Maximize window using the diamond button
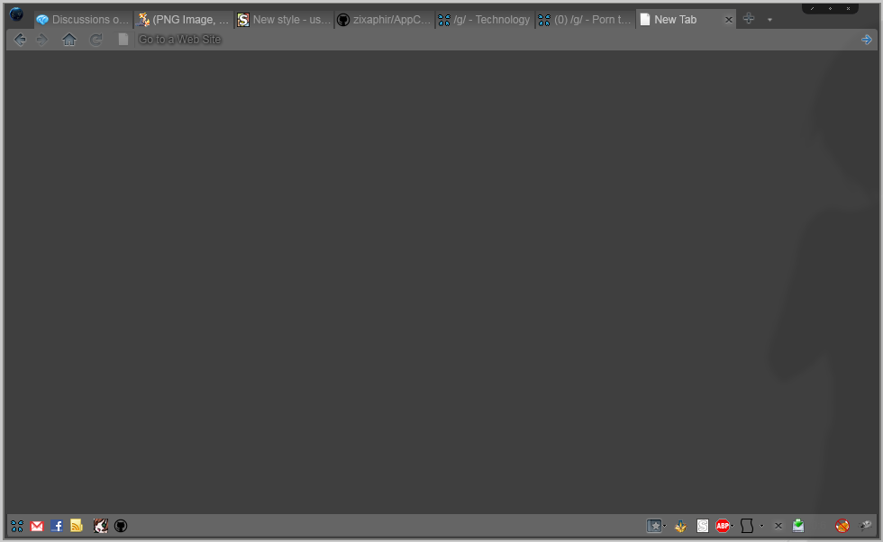The width and height of the screenshot is (883, 542). pos(830,8)
